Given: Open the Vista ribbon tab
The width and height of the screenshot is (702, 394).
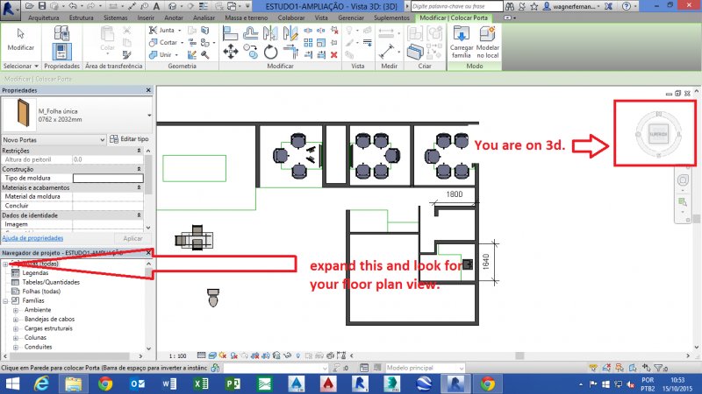Looking at the screenshot, I should point(321,18).
